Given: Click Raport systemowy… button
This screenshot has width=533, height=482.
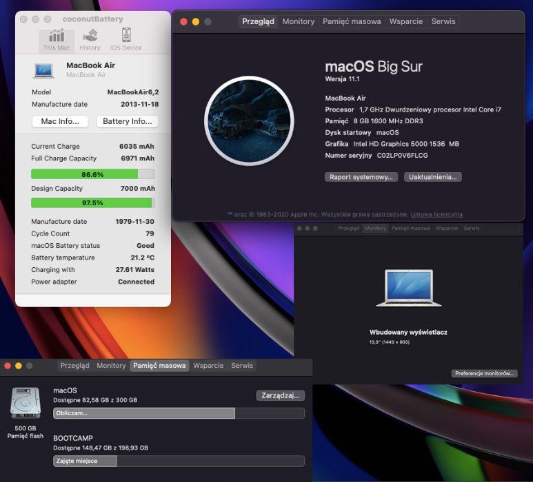Looking at the screenshot, I should point(361,177).
